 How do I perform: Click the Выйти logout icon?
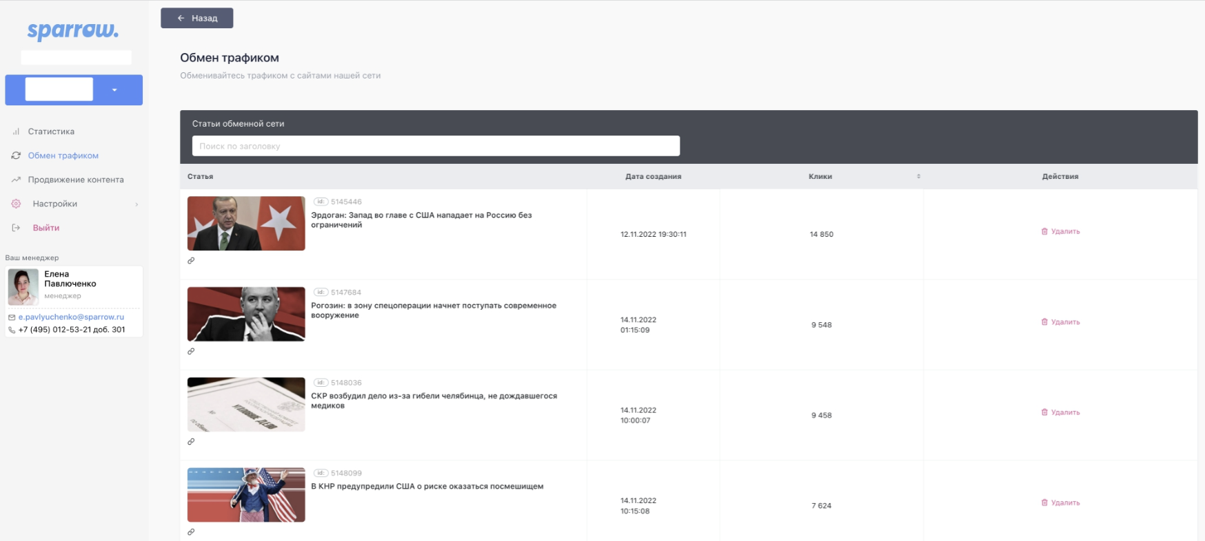(16, 228)
